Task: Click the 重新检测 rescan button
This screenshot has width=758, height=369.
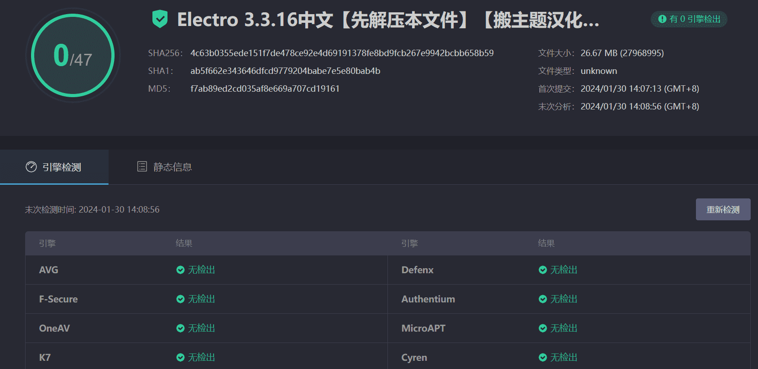Action: 723,209
